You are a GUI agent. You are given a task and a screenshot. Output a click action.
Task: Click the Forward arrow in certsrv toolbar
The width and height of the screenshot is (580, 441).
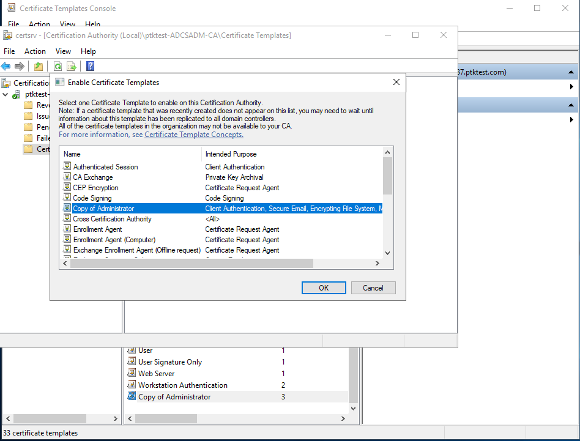19,66
